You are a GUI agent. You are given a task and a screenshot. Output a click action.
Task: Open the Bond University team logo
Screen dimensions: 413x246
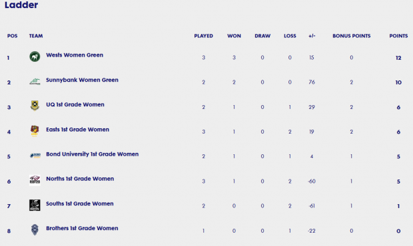[35, 156]
